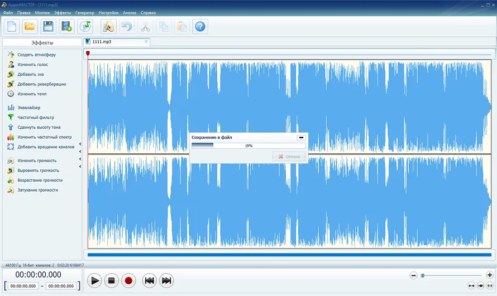Open help with the blue question mark icon

coord(200,27)
